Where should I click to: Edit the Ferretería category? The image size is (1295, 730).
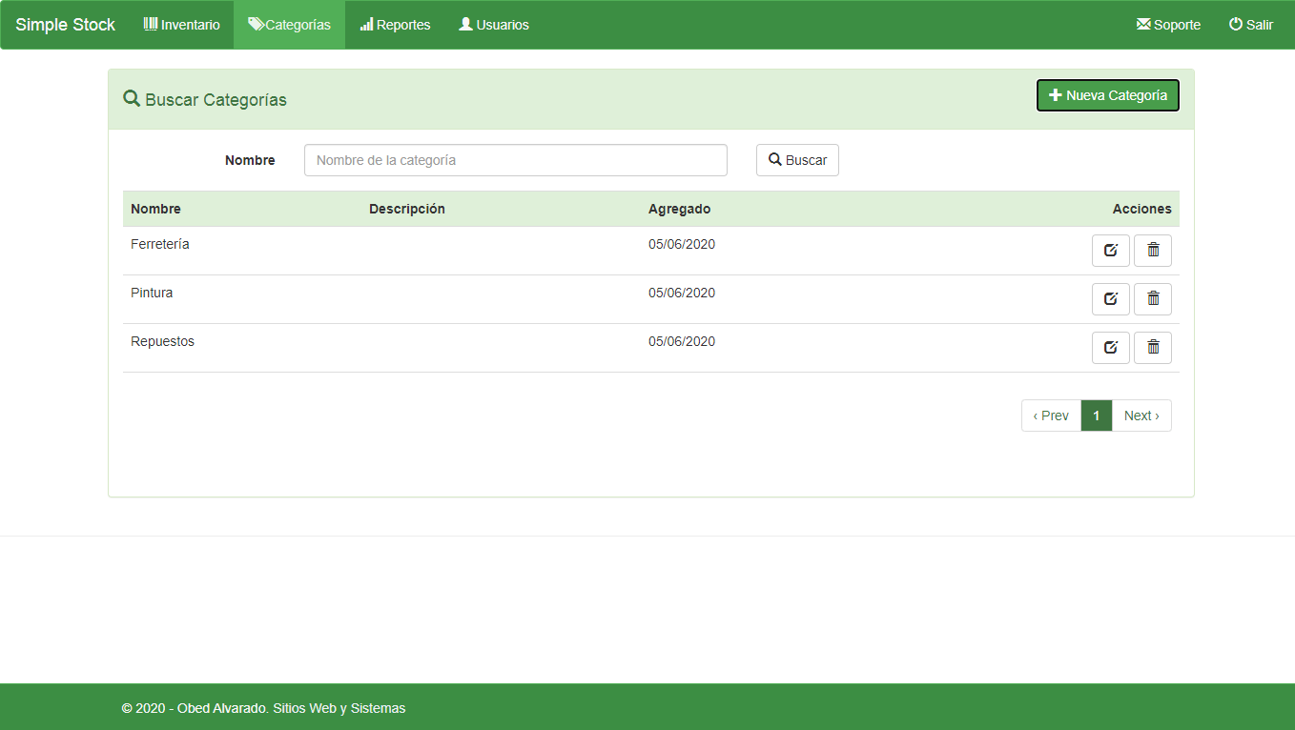tap(1111, 251)
